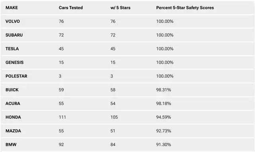255x152 pixels.
Task: Select the VOLVO row label
Action: tap(12, 21)
